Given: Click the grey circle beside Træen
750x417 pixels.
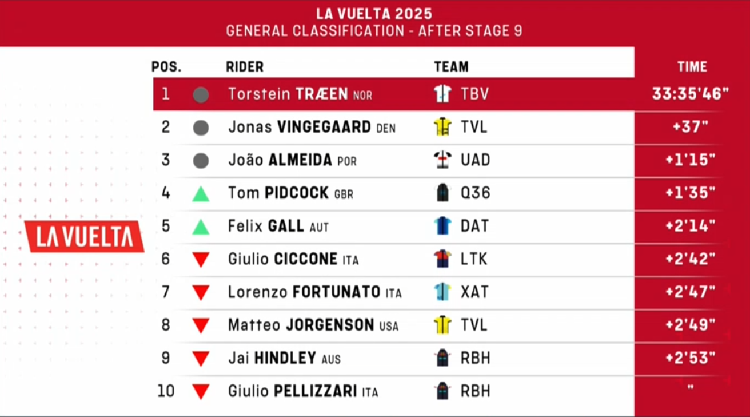Looking at the screenshot, I should click(201, 94).
